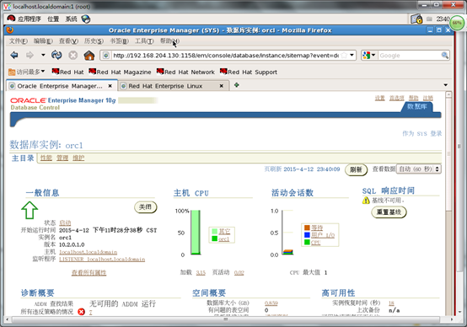Go to home page via house icon
Image resolution: width=467 pixels, height=327 pixels.
tap(89, 55)
